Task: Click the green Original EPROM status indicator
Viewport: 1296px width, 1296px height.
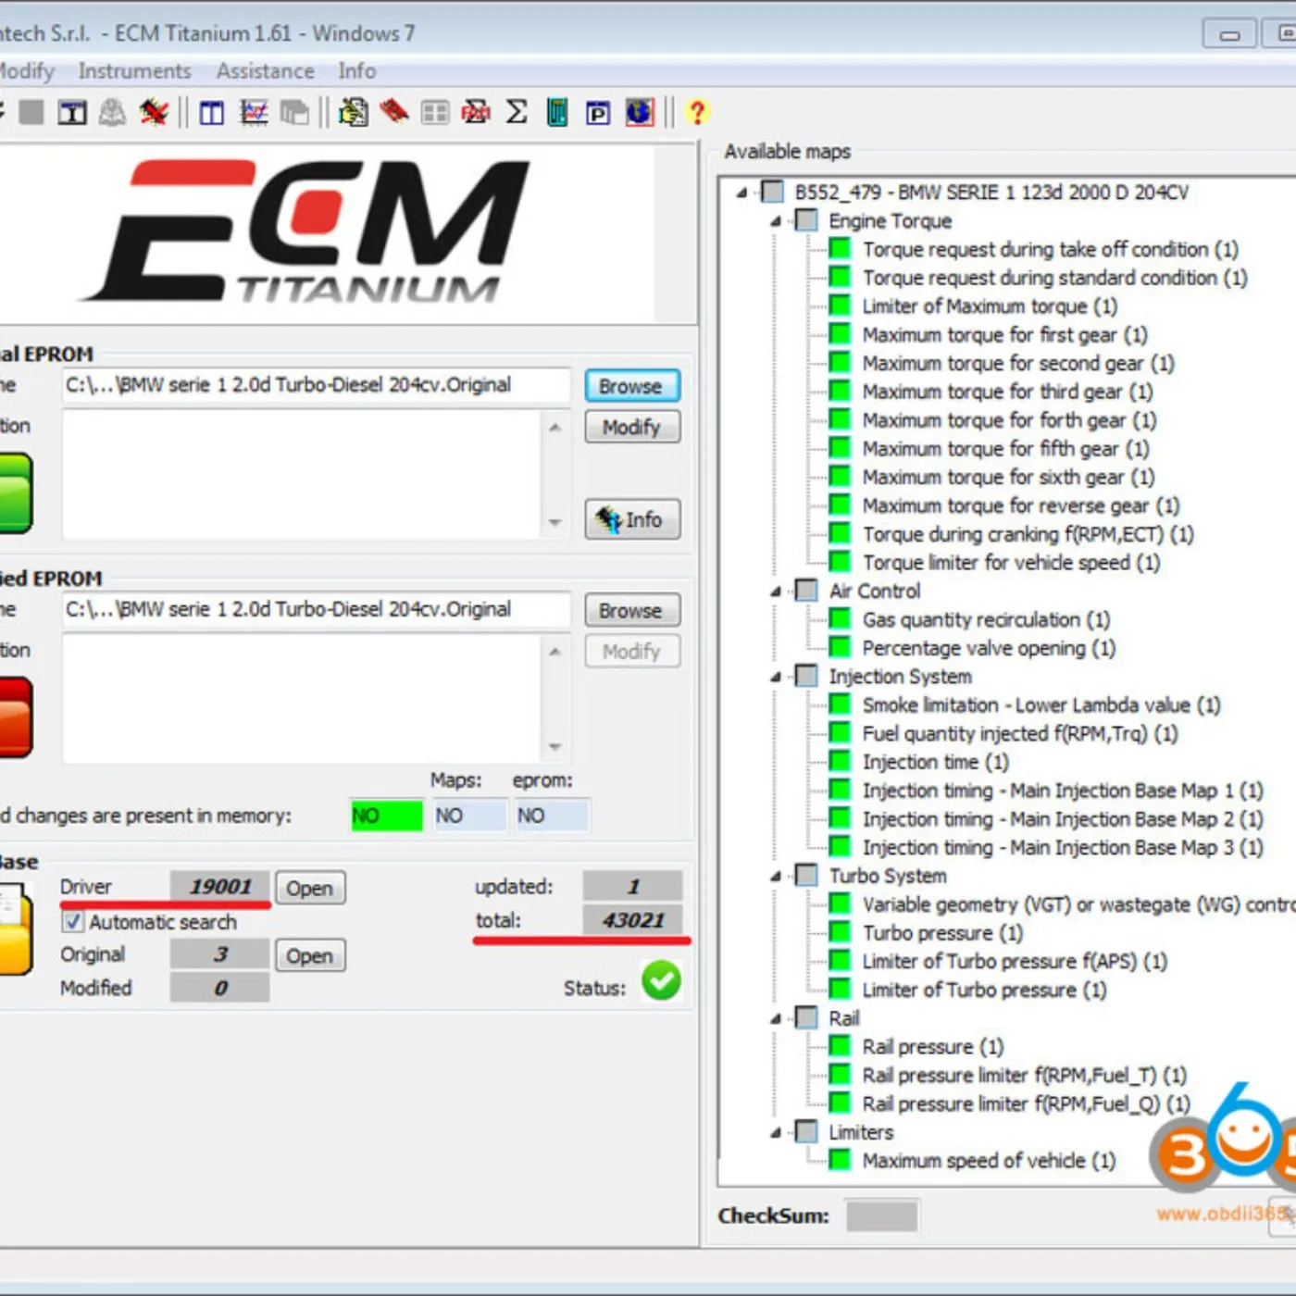Action: tap(16, 492)
